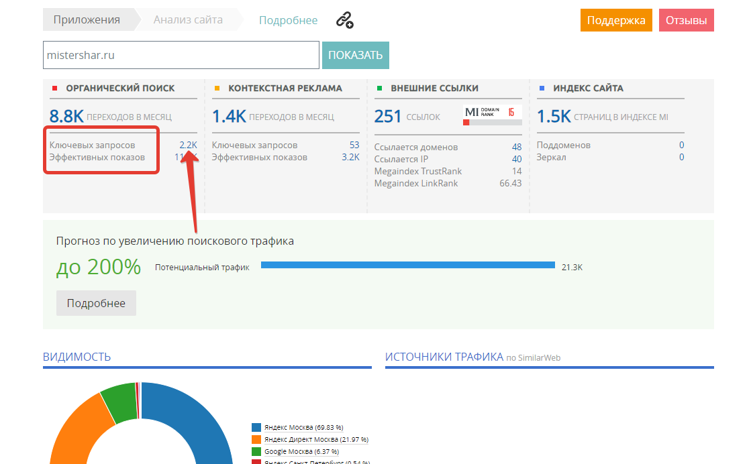Screen dimensions: 749x464
Task: Click Эффективных показов label under Контекстная реклама
Action: (259, 157)
